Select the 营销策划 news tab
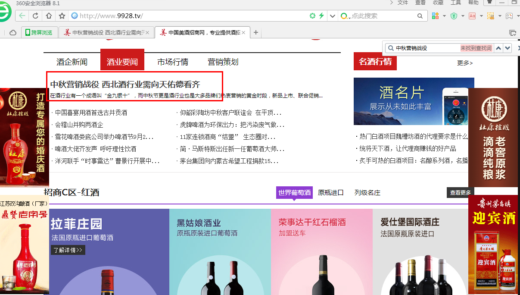 (x=223, y=62)
